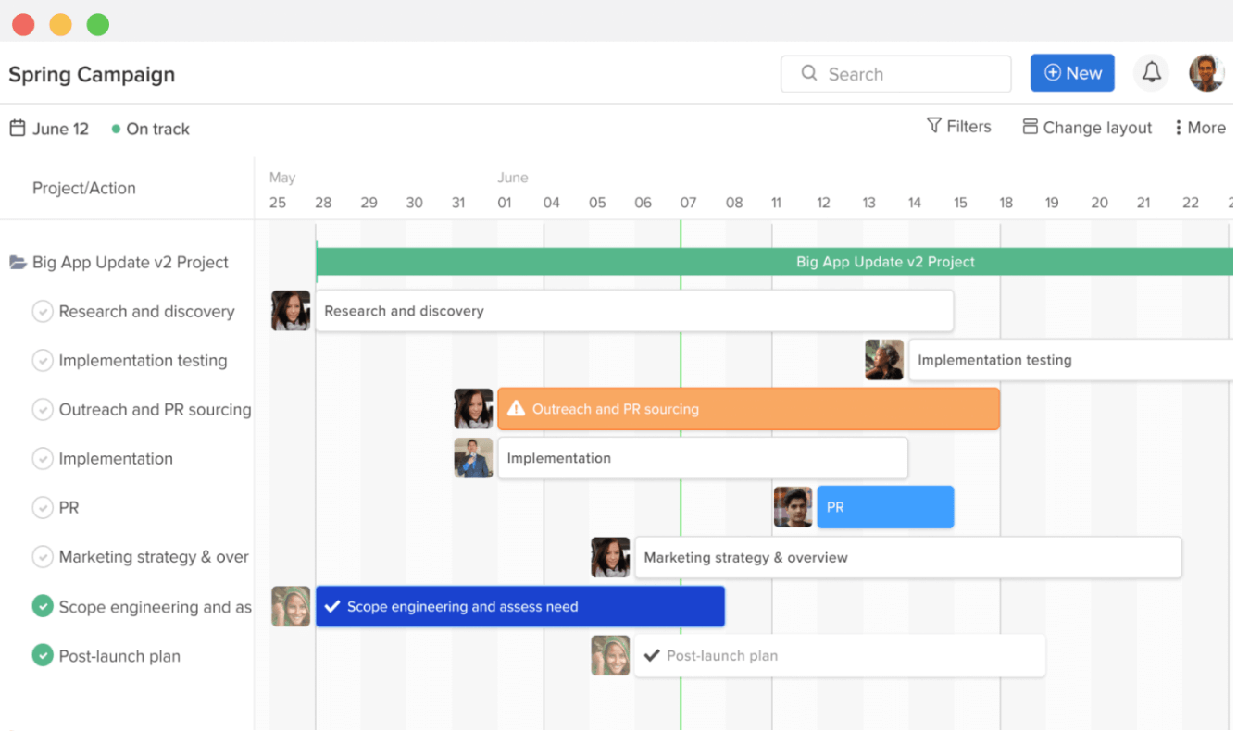Toggle the Implementation testing task checkbox
The width and height of the screenshot is (1237, 731).
[43, 360]
